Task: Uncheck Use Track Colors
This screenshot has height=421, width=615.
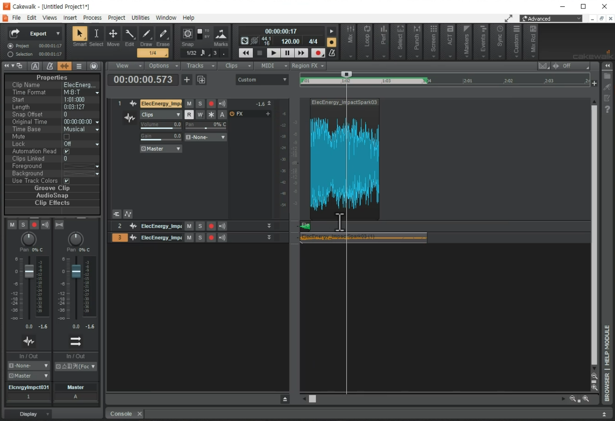Action: point(67,181)
